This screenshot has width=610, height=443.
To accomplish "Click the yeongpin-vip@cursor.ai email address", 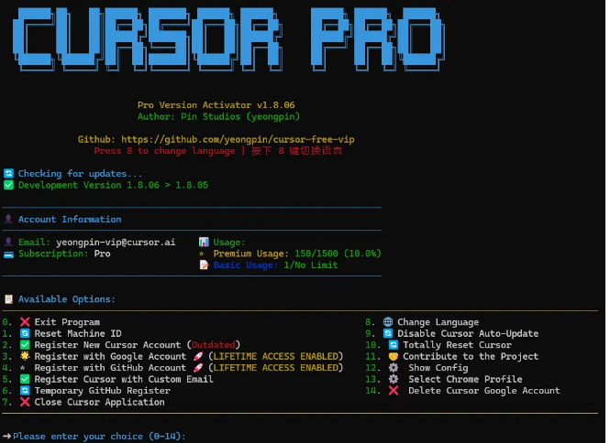I will click(115, 243).
